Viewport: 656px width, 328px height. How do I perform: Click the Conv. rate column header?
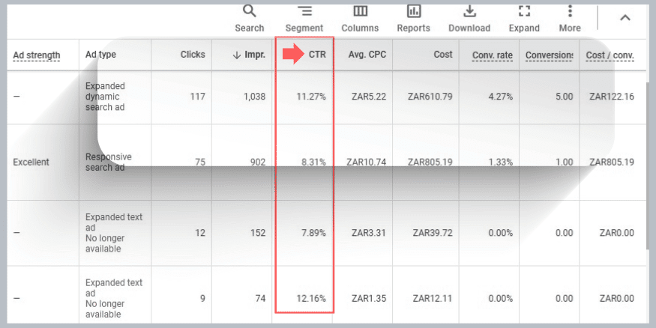point(493,55)
